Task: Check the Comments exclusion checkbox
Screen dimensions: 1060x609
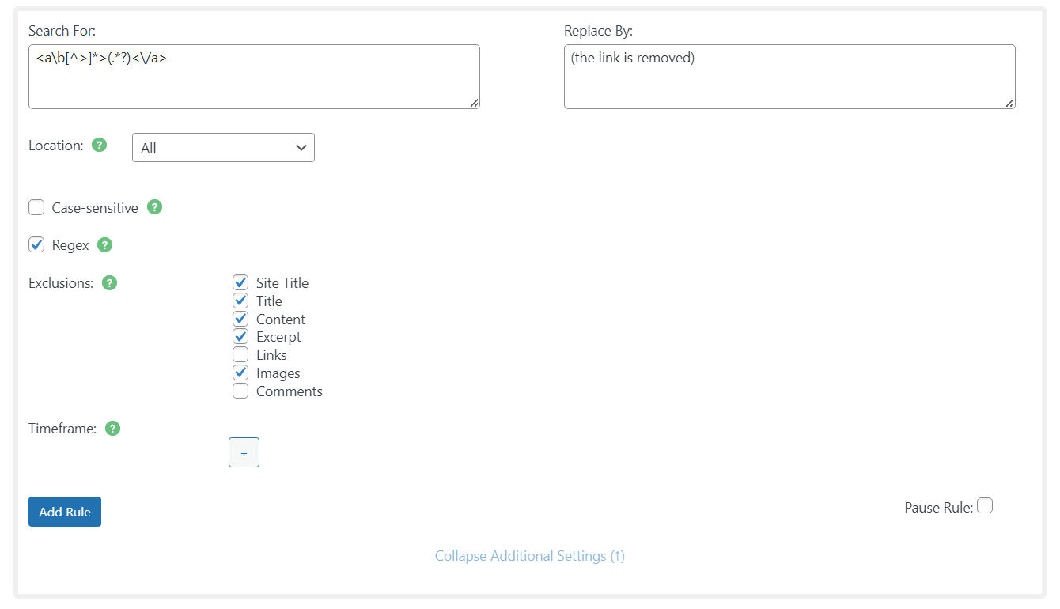Action: [x=240, y=391]
